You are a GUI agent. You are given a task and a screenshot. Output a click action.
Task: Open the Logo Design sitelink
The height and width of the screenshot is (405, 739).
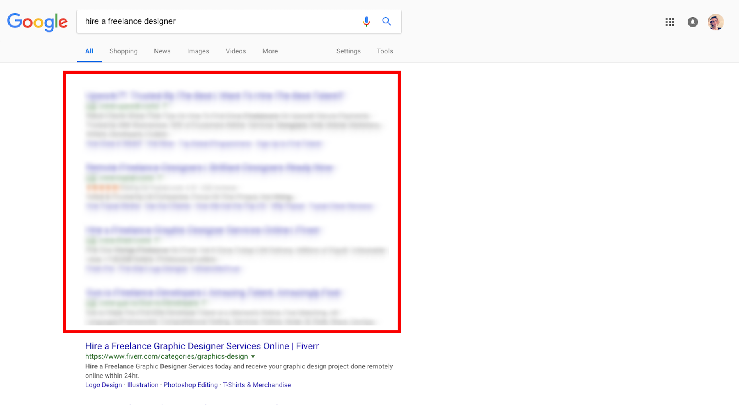point(104,385)
